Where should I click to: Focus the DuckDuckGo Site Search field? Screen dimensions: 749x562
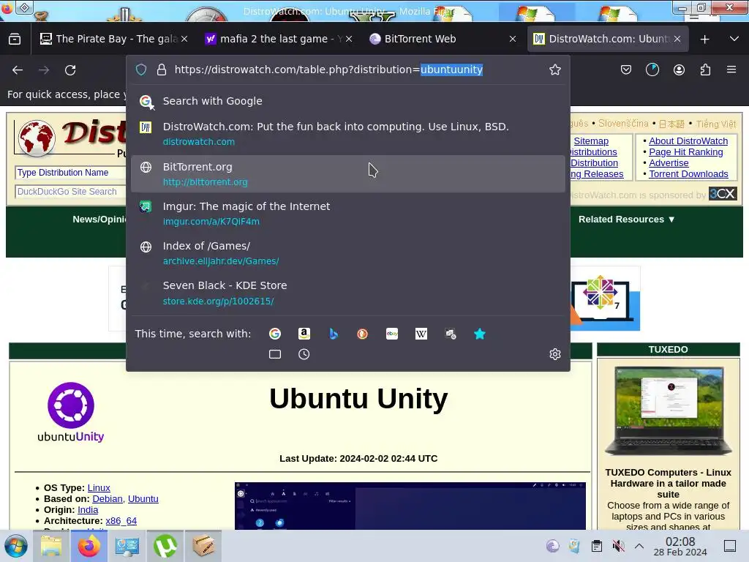pyautogui.click(x=70, y=192)
